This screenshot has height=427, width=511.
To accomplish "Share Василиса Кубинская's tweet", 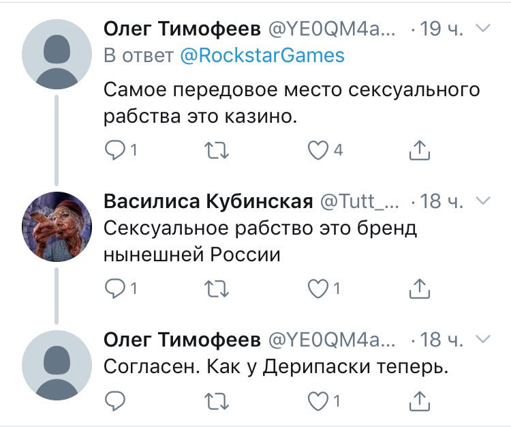I will tap(420, 289).
